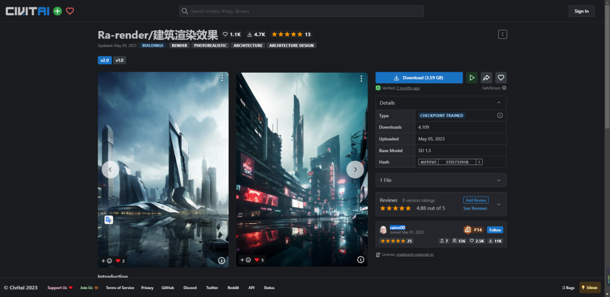This screenshot has width=610, height=297.
Task: Click inside the search models input field
Action: tap(302, 11)
